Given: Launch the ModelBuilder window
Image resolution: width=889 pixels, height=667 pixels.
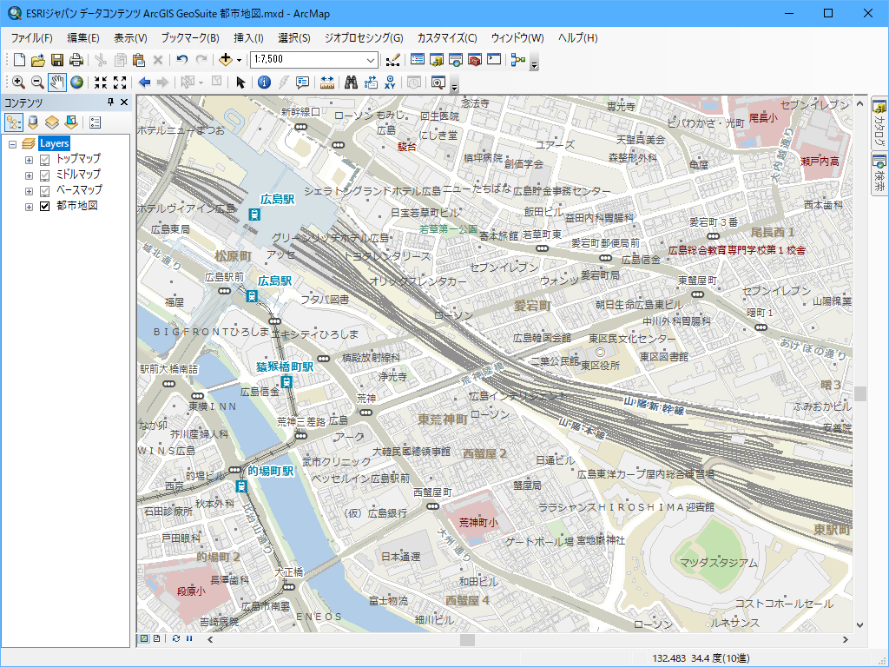Looking at the screenshot, I should click(518, 60).
